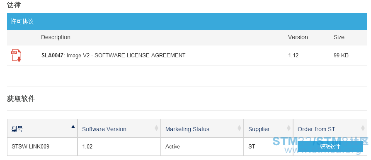
Task: Select the ST supplier cell
Action: [x=269, y=146]
